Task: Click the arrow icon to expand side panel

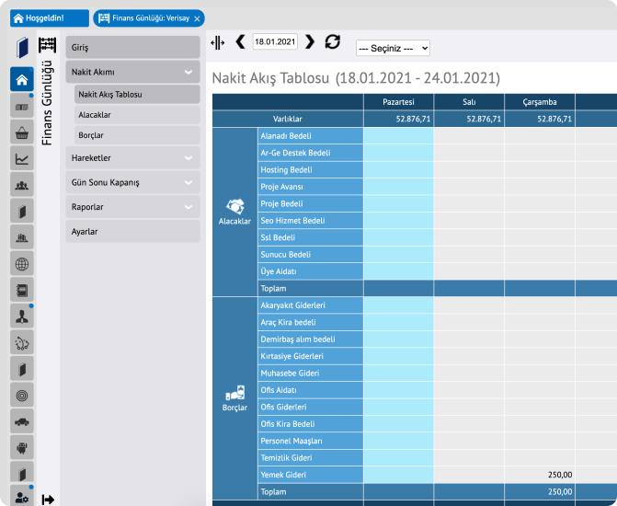Action: [x=48, y=500]
